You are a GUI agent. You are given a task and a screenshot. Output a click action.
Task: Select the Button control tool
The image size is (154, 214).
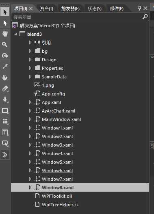tap(5, 143)
